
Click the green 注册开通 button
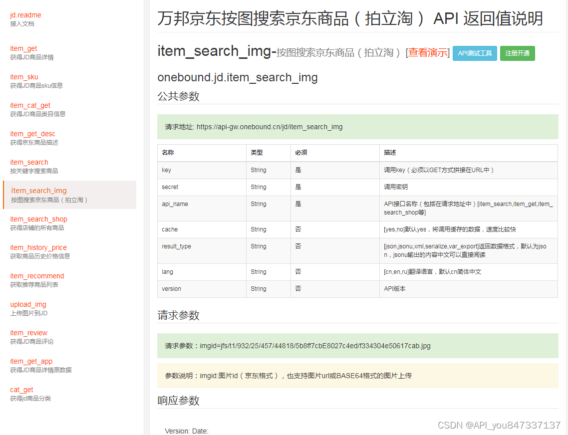coord(517,53)
